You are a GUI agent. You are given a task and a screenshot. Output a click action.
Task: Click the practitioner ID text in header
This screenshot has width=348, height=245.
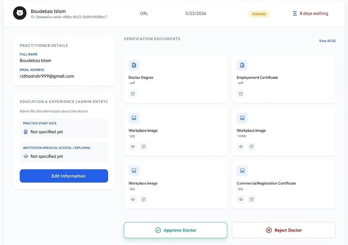69,17
